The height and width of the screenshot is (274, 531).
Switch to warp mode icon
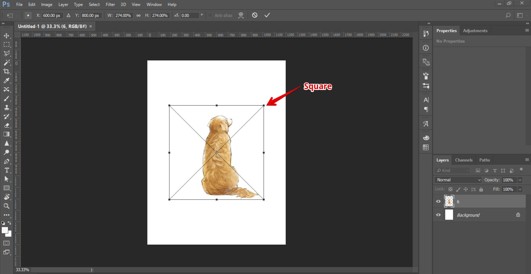pos(241,15)
